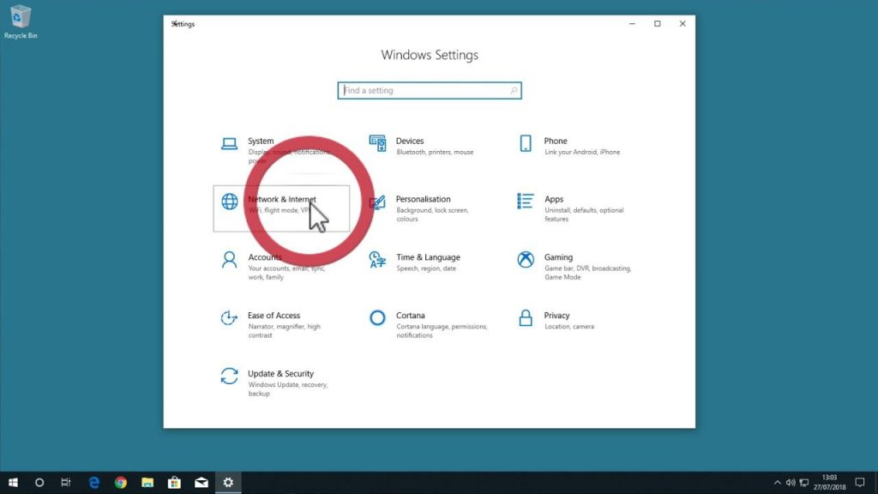
Task: Click the Settings gear on the taskbar
Action: [228, 482]
